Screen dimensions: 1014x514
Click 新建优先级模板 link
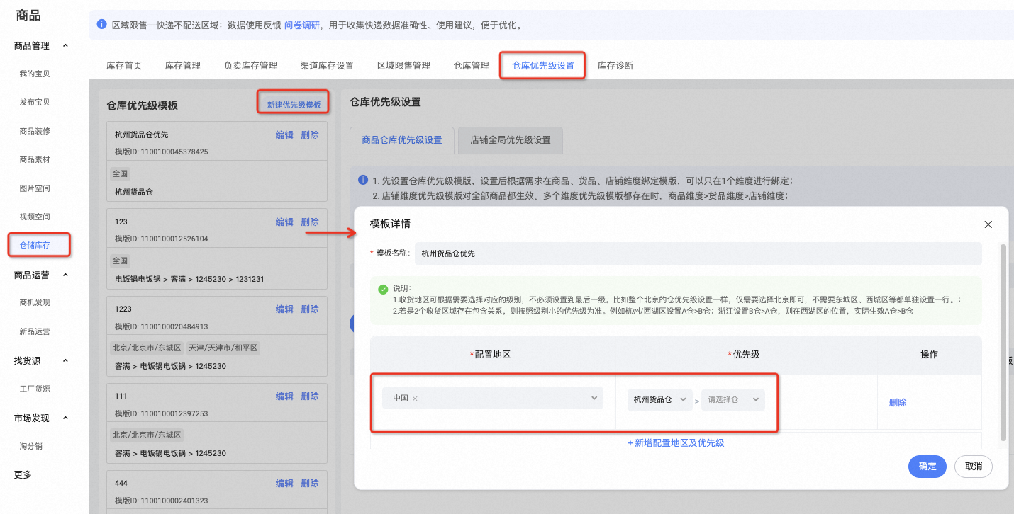(x=294, y=105)
